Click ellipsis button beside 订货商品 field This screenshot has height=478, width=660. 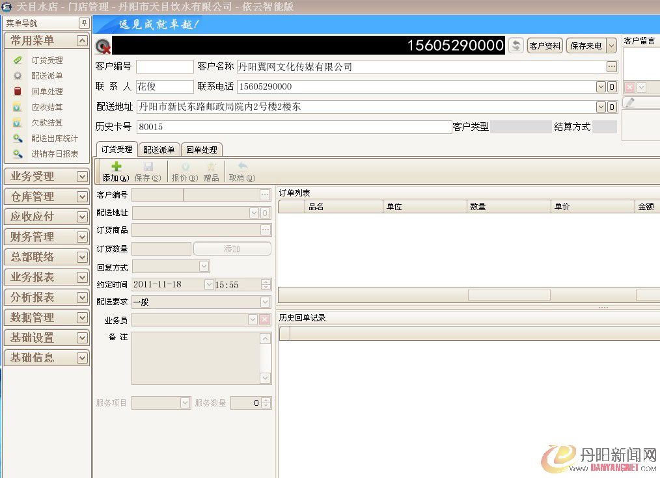click(265, 230)
